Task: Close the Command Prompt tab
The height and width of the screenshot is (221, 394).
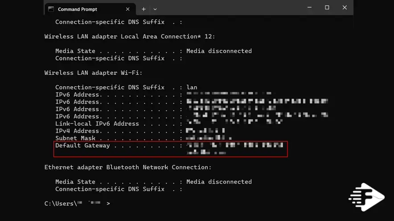Action: (127, 9)
